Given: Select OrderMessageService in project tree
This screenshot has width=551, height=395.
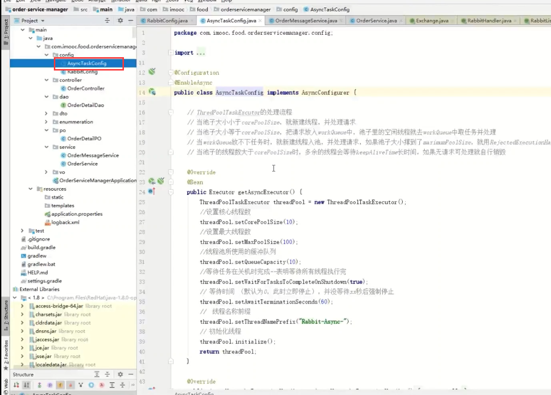Looking at the screenshot, I should (93, 155).
